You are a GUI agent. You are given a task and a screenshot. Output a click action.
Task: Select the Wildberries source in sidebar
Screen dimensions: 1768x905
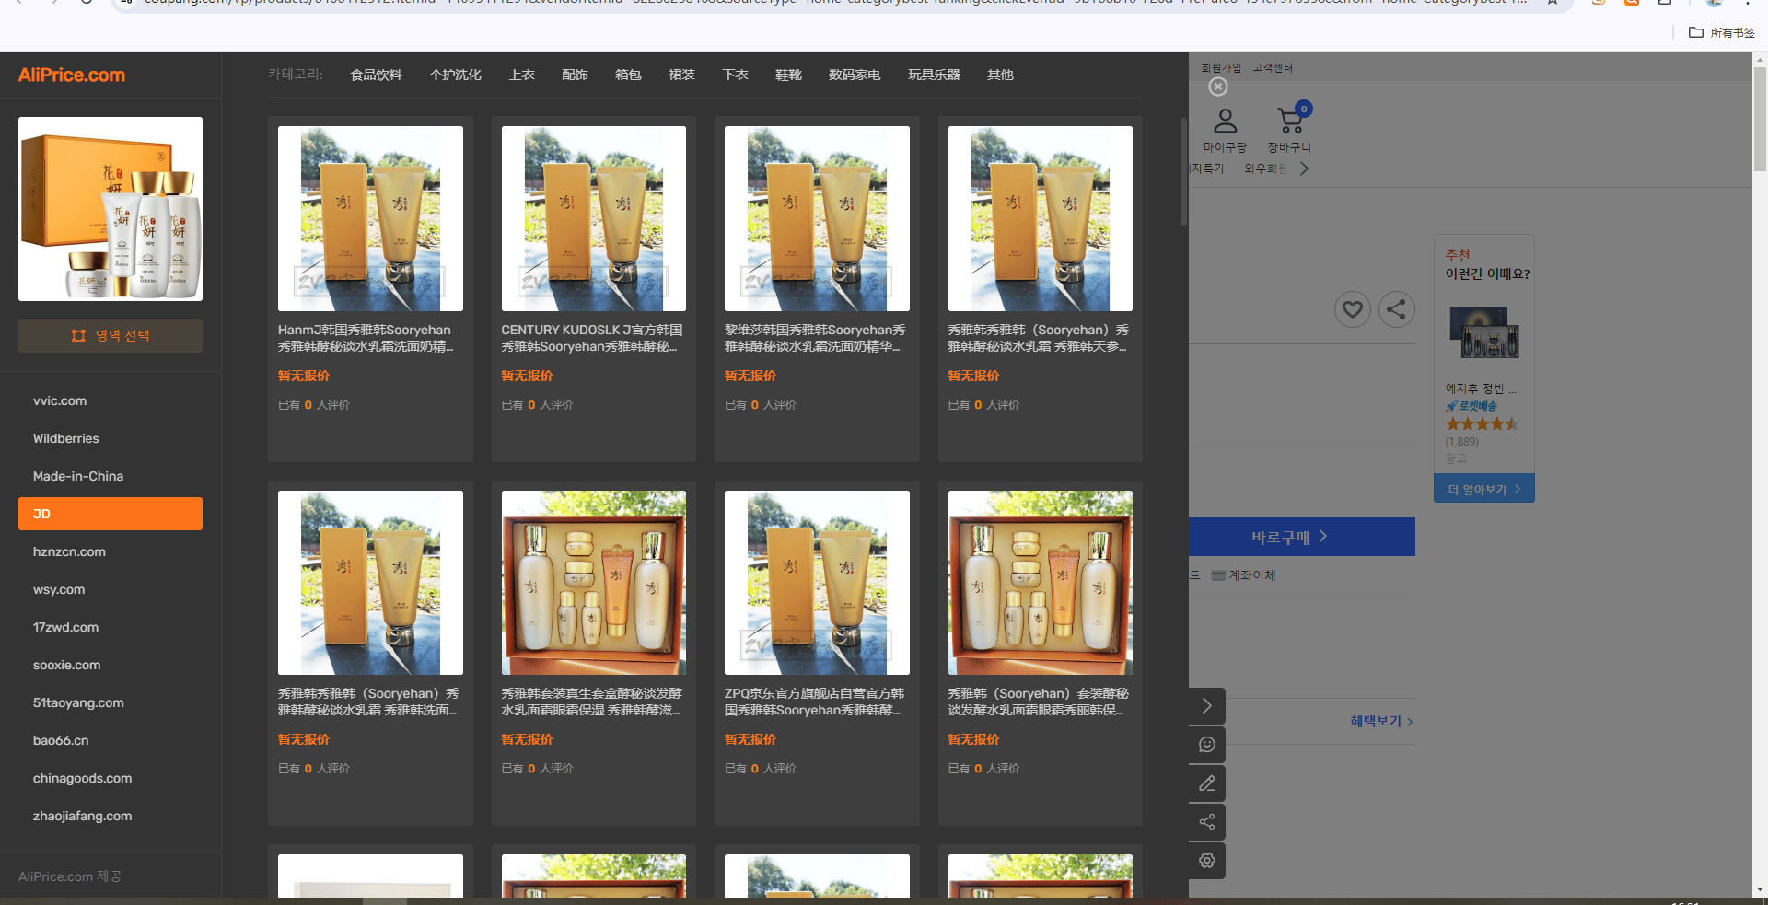pos(110,438)
